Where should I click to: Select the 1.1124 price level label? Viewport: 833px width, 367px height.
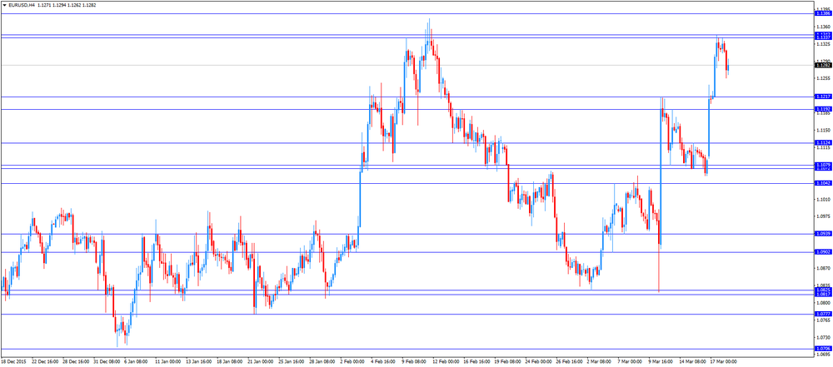point(823,142)
